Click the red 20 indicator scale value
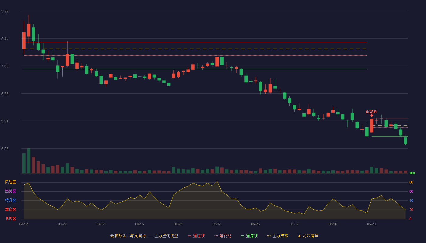This screenshot has width=426, height=243. pos(411,210)
